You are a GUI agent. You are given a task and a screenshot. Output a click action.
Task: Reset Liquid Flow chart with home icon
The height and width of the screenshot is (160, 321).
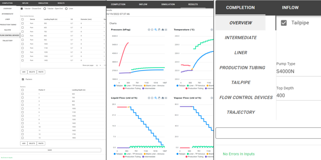coord(162,98)
